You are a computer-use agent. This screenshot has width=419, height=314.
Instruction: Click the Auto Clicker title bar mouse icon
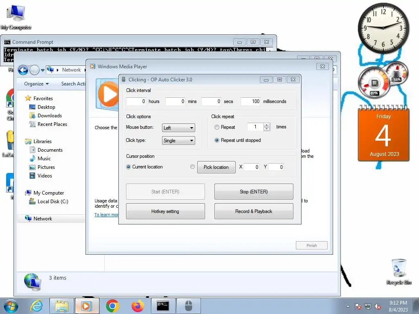click(x=124, y=79)
